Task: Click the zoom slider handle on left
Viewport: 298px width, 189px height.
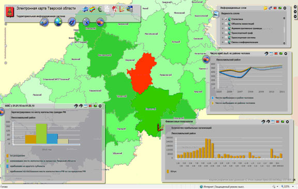Action: pos(6,46)
